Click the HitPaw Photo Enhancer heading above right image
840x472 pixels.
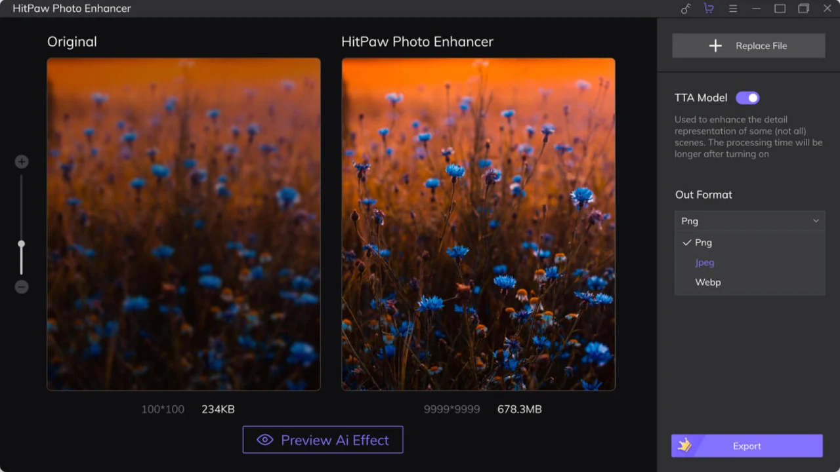pyautogui.click(x=417, y=41)
